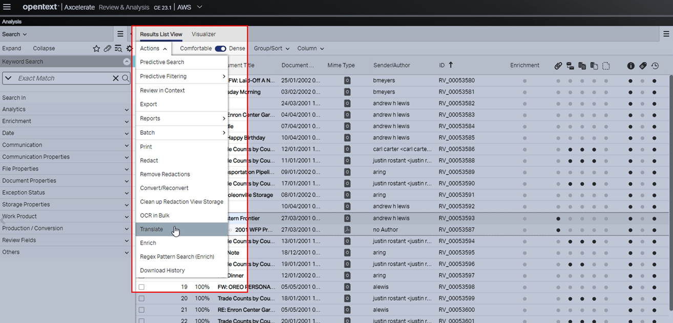
Task: Click the mime type icon for RV_00053600
Action: [x=347, y=310]
